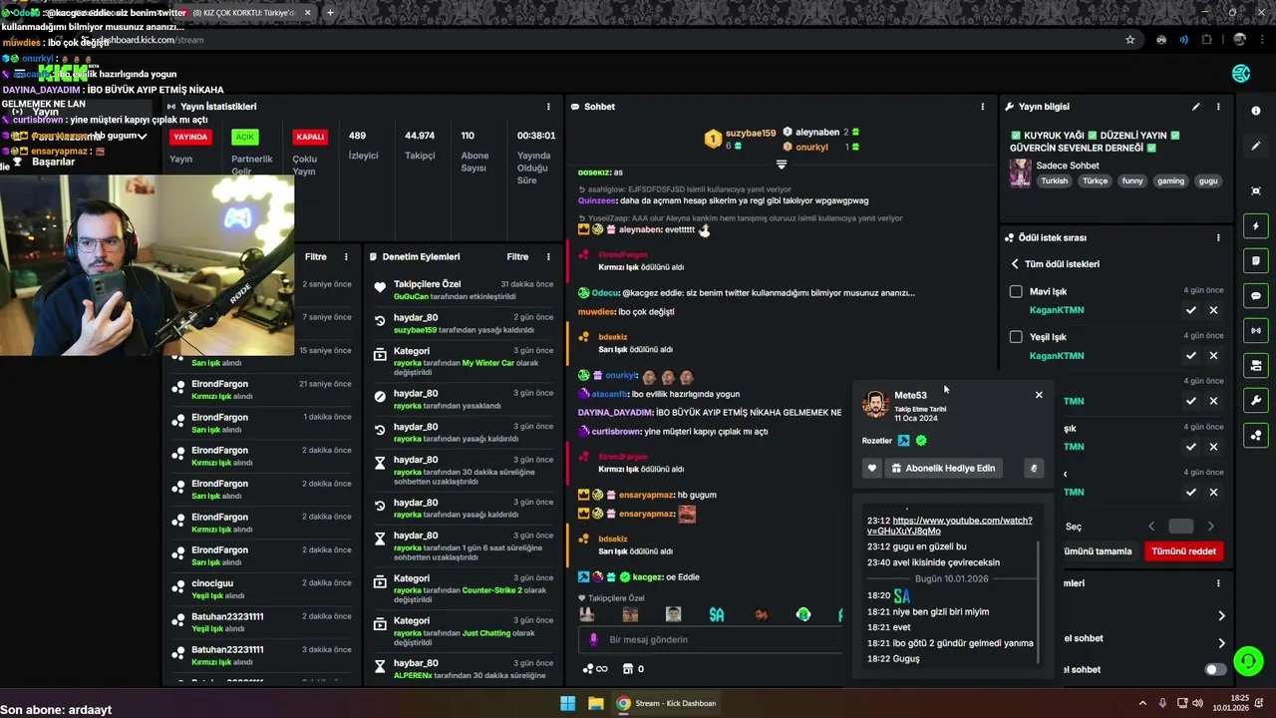
Task: Open the Windows Start menu
Action: [567, 703]
